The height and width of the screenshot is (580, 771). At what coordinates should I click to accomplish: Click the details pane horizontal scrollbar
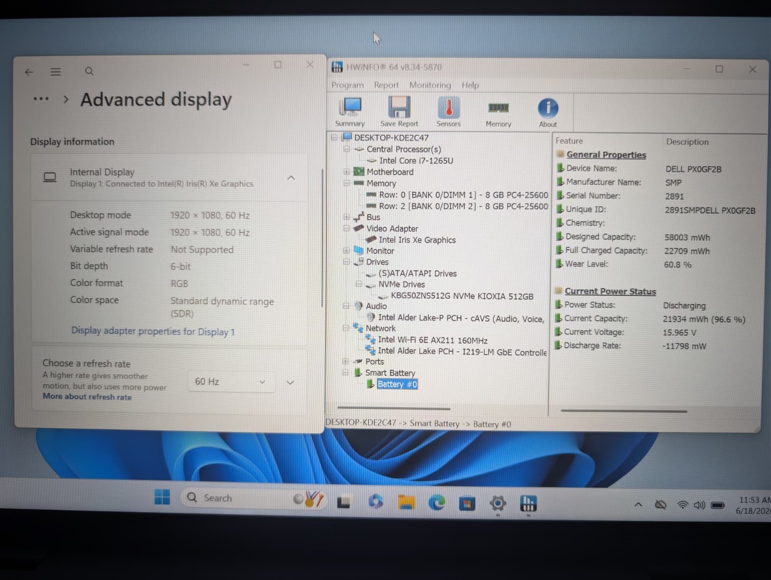click(x=624, y=411)
